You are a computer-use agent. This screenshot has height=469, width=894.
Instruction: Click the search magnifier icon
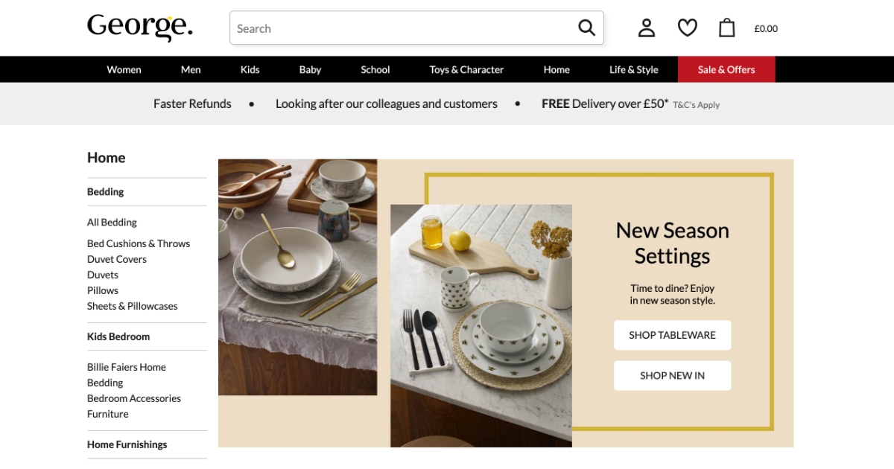586,28
